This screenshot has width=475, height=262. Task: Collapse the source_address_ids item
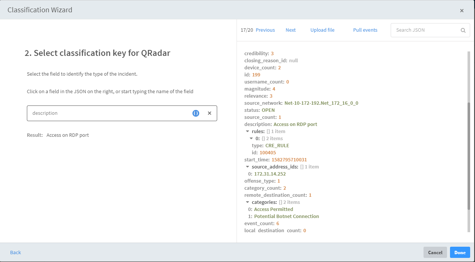[247, 167]
